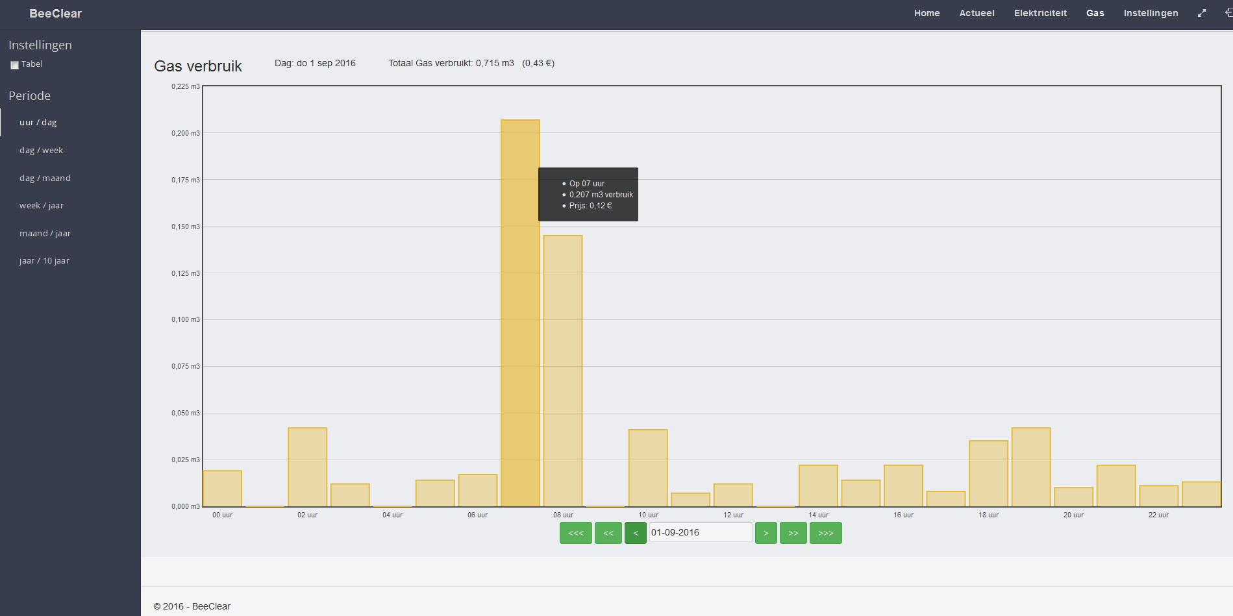This screenshot has width=1233, height=616.
Task: Click the logout icon in top-right corner
Action: pyautogui.click(x=1228, y=13)
